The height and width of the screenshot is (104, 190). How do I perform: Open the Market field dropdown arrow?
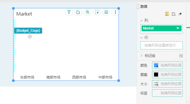(x=178, y=28)
